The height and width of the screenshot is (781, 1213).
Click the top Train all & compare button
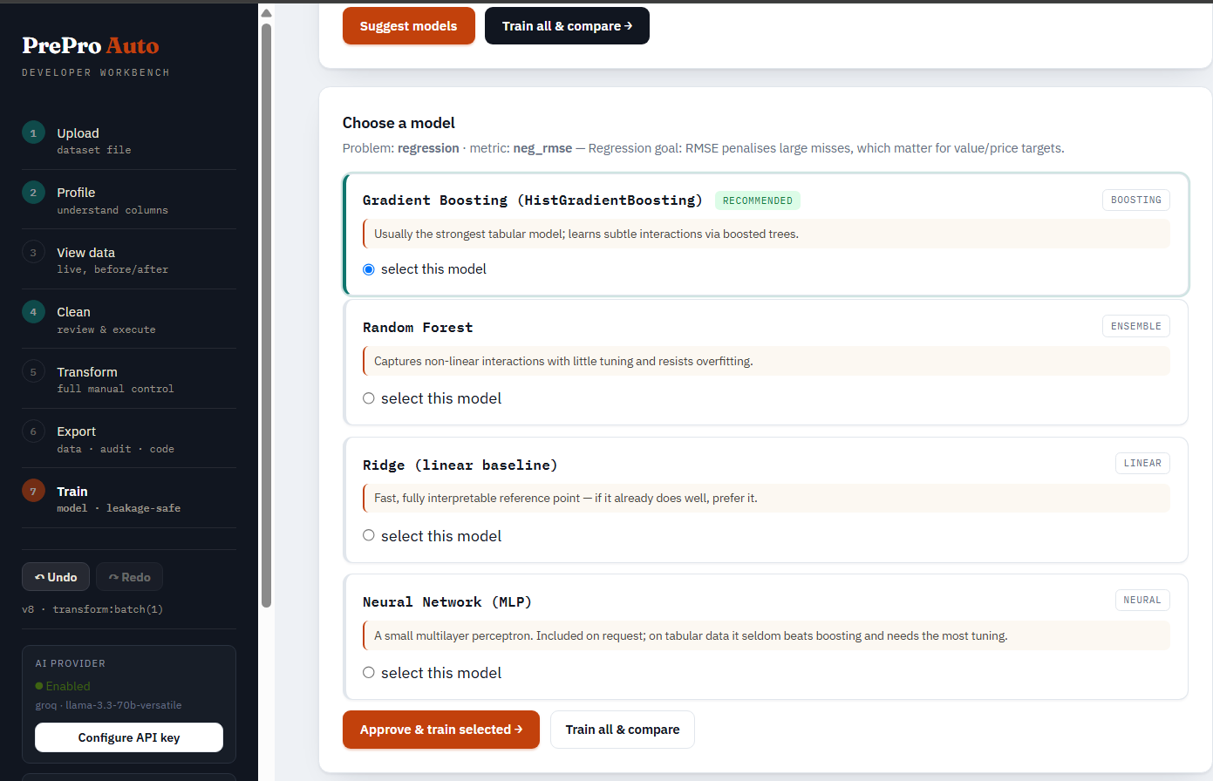(567, 26)
